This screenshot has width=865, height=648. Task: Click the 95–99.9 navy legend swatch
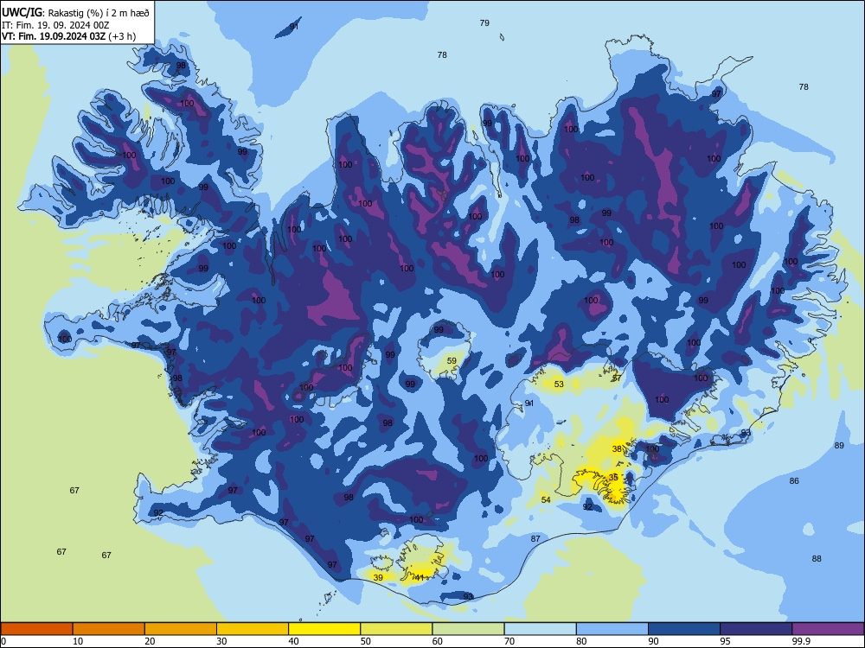pos(756,629)
